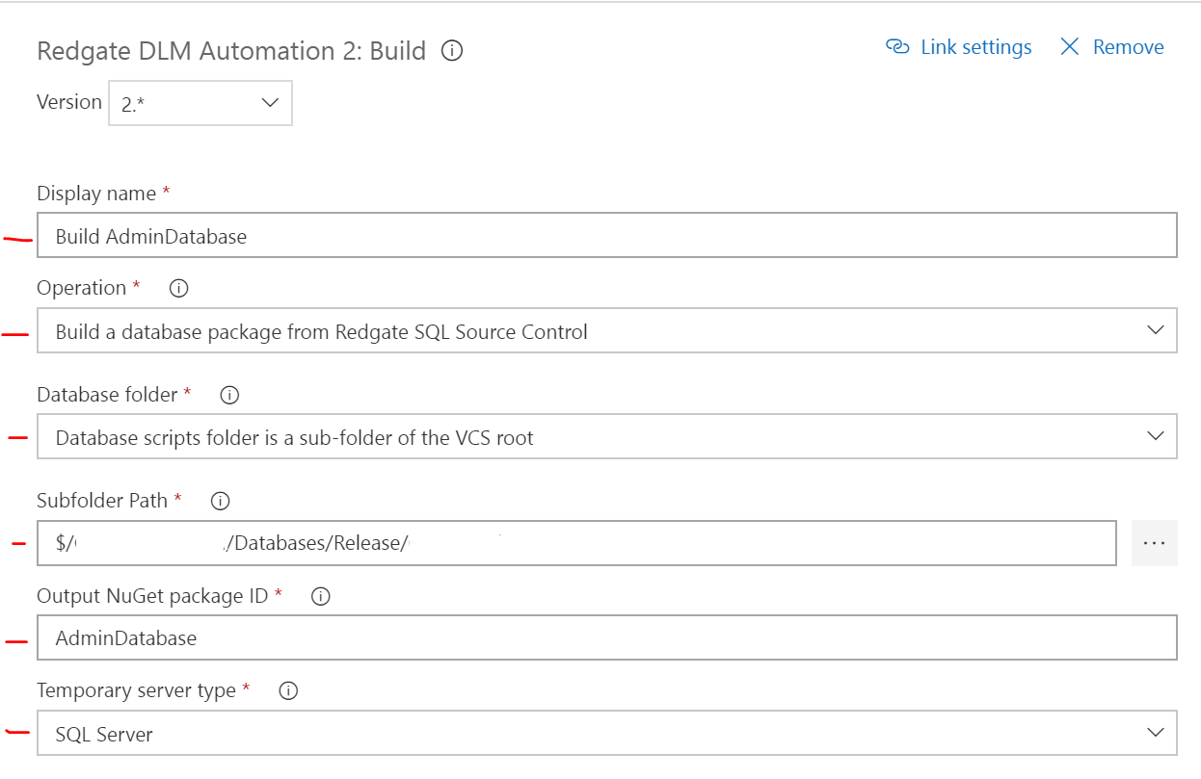1201x779 pixels.
Task: Click the X icon beside Remove
Action: tap(1070, 47)
